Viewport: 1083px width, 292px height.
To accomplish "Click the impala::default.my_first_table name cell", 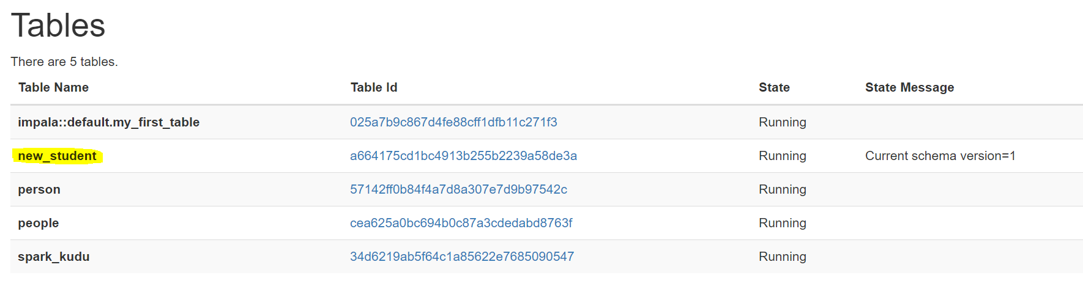I will coord(108,122).
